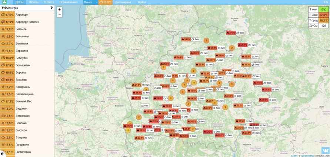Open the VK social link icon
The width and height of the screenshot is (330, 157).
(x=325, y=150)
